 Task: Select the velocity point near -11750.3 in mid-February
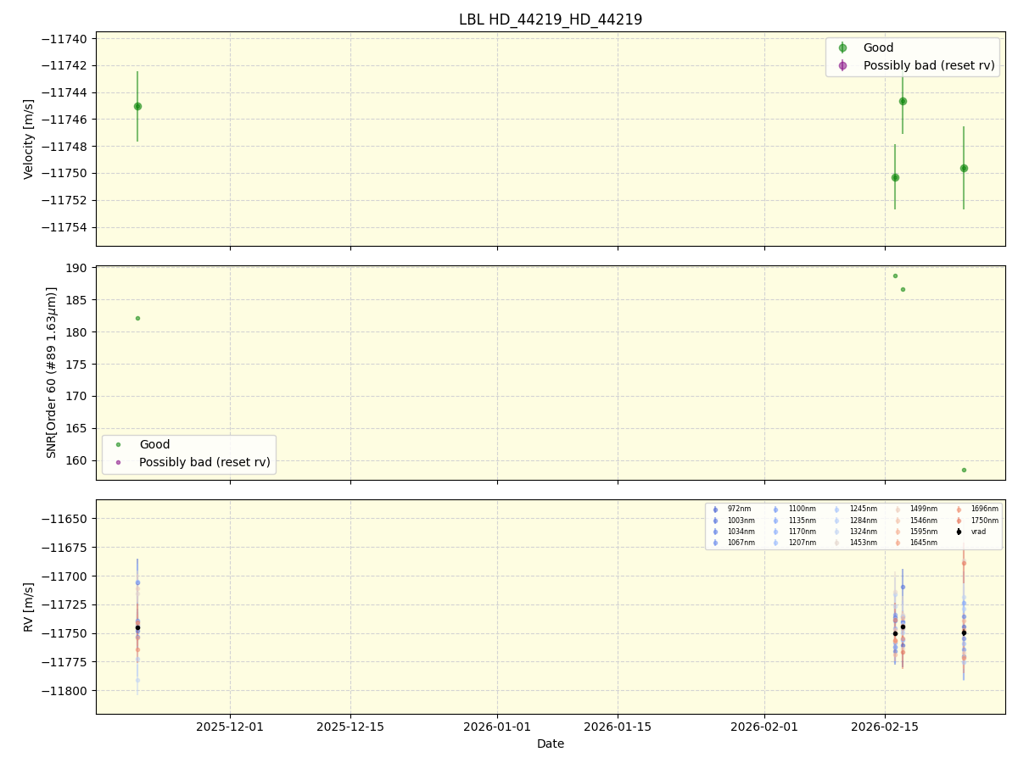[x=895, y=177]
